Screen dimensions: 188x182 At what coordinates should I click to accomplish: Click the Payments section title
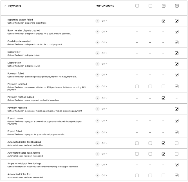point(14,6)
